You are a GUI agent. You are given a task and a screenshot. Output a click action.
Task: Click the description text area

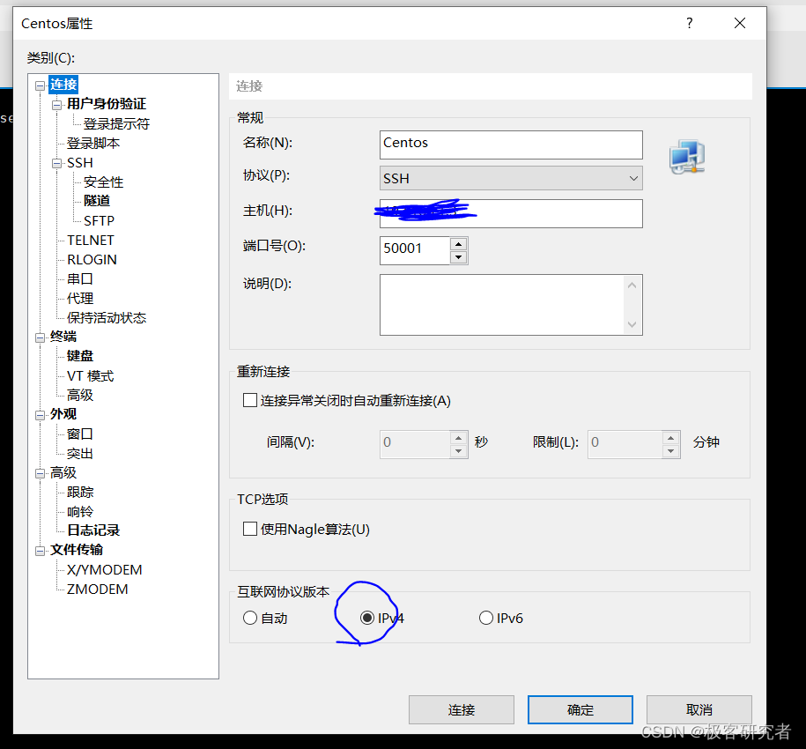click(x=502, y=304)
